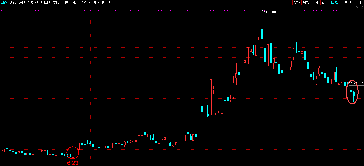
Task: Click the 116.16 current price tag
Action: pyautogui.click(x=356, y=83)
